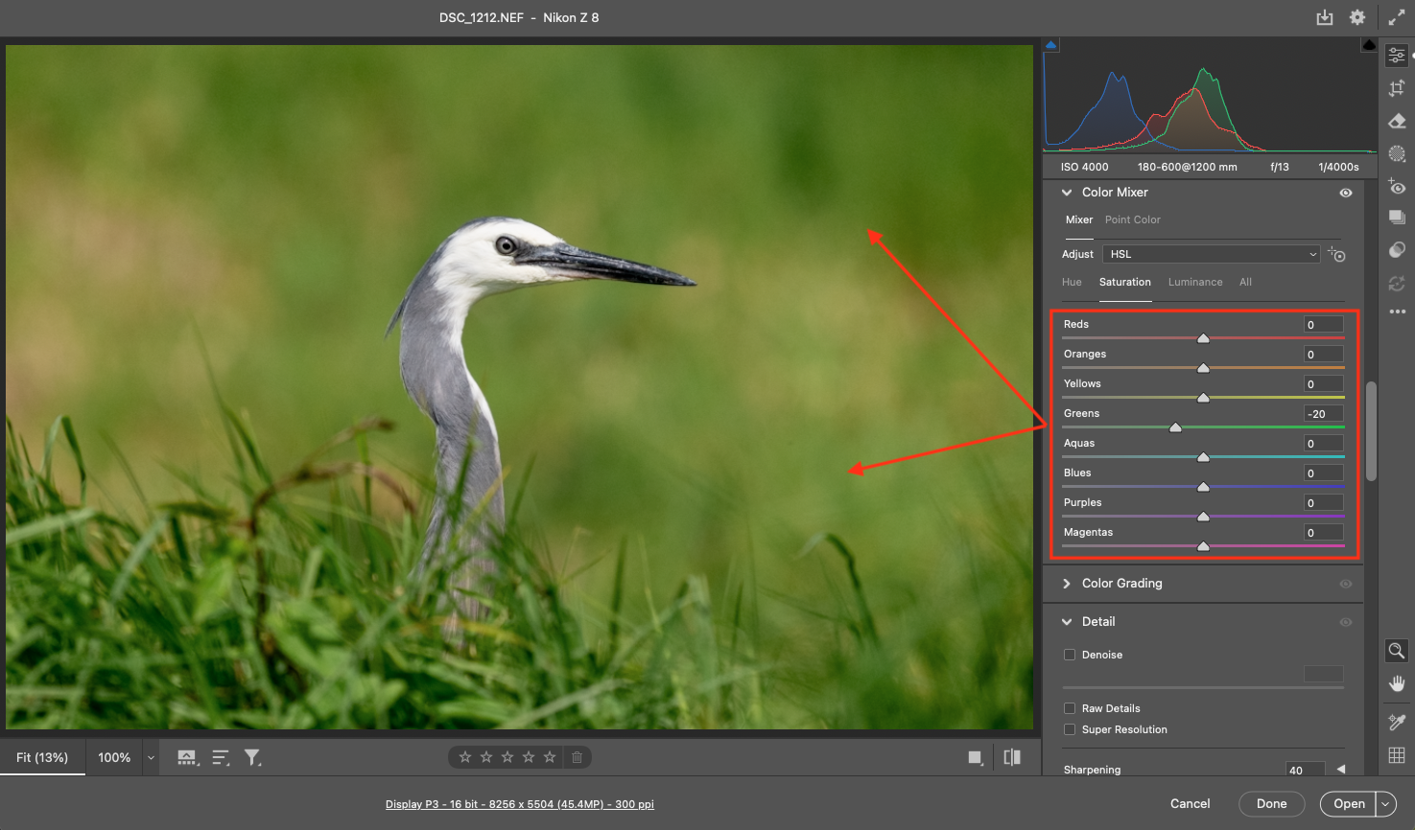
Task: Expand the Color Grading panel
Action: coord(1067,584)
